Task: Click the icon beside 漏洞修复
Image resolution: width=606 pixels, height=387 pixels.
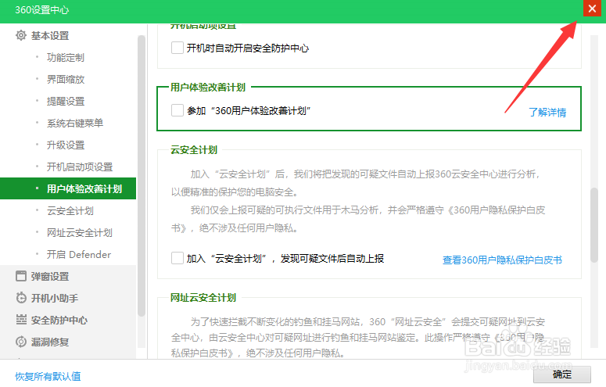Action: click(x=21, y=342)
